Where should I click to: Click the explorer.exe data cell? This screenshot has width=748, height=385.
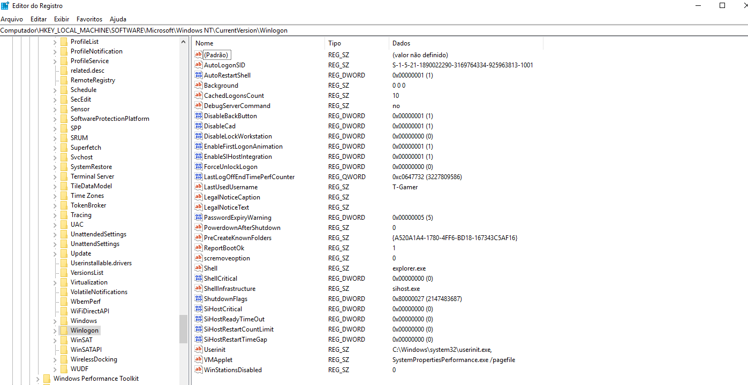(x=409, y=268)
